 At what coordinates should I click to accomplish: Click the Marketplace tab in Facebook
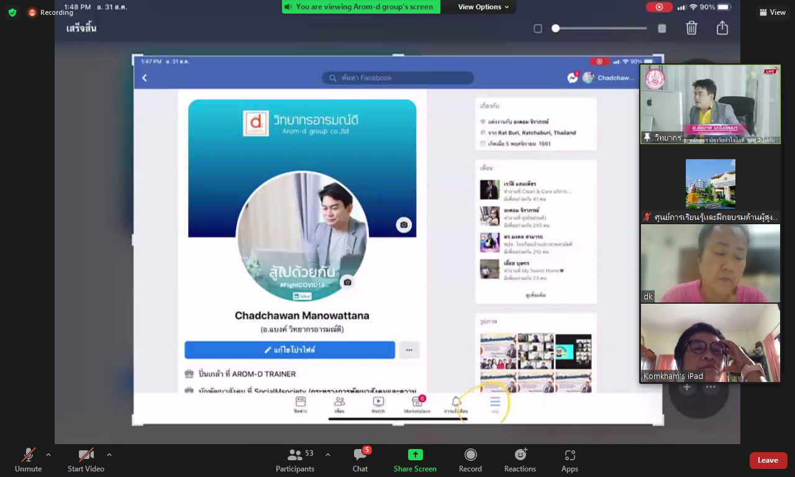(417, 404)
